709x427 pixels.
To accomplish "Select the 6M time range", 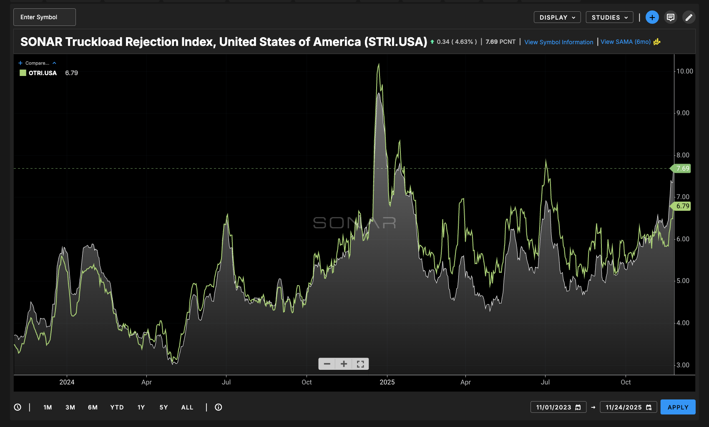I will pos(93,407).
